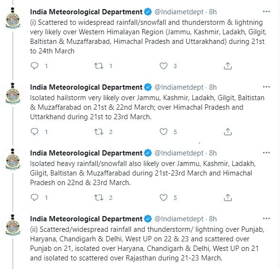Open three-dot menu on the hailstorm tweet
Image resolution: width=280 pixels, height=269 pixels.
click(267, 87)
